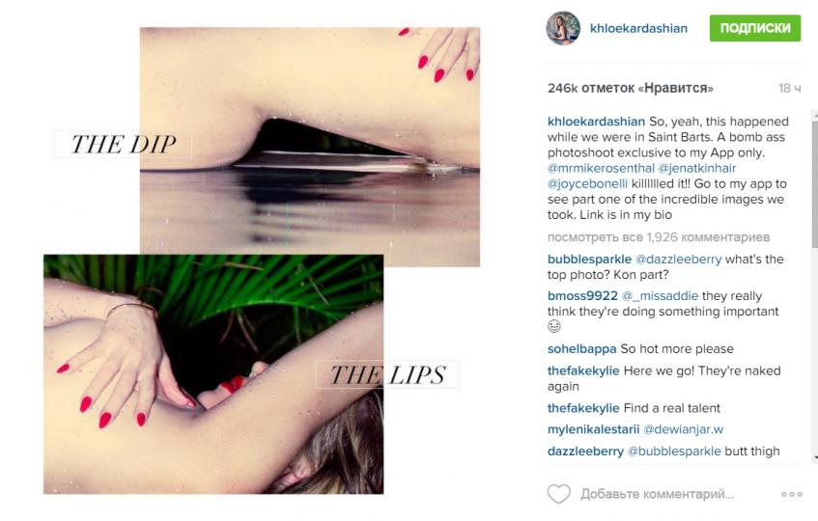Click the scrollbar down arrow
The height and width of the screenshot is (521, 818).
815,459
